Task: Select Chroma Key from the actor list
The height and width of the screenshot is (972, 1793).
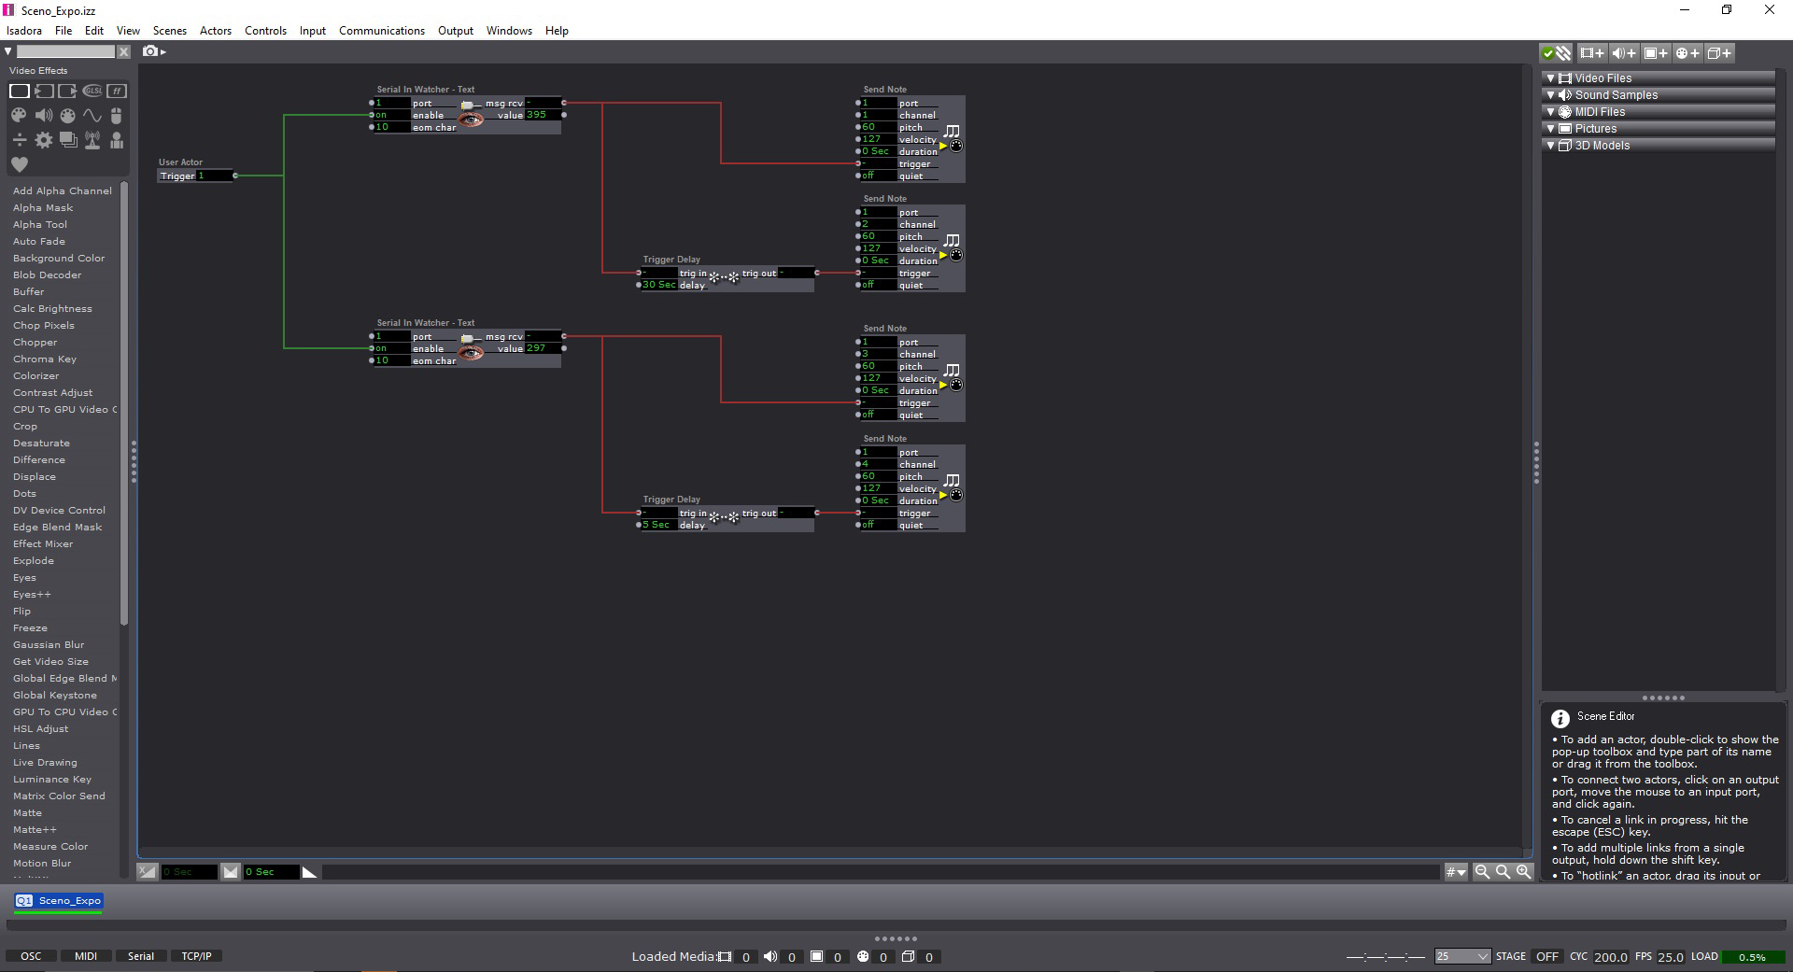Action: coord(45,359)
